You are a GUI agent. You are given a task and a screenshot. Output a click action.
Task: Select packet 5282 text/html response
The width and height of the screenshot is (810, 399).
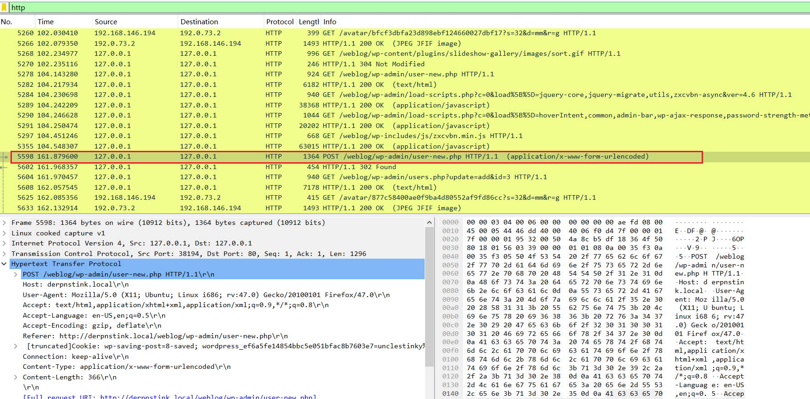(x=405, y=85)
